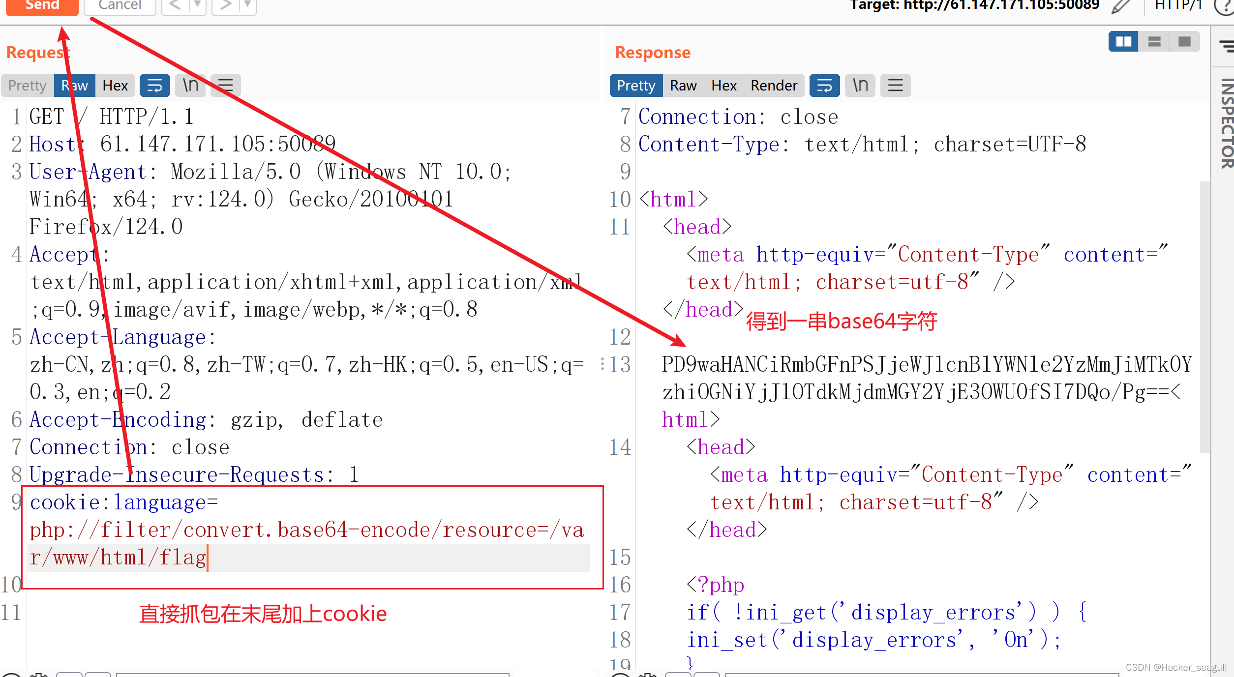Toggle word wrap in the Request panel
This screenshot has width=1234, height=677.
(154, 86)
